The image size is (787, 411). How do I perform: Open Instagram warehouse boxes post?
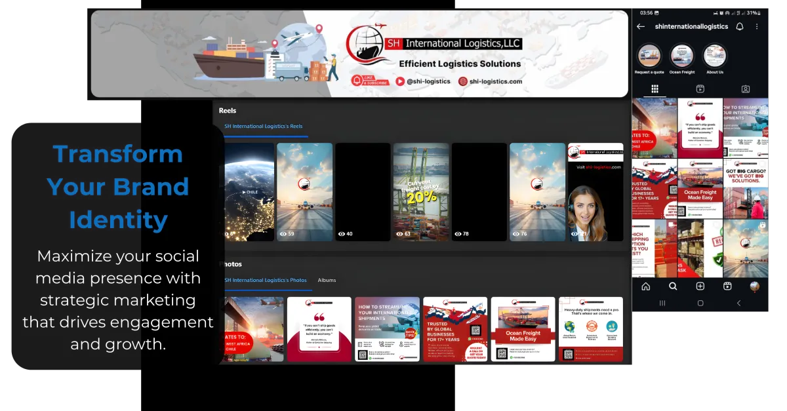[x=700, y=248]
